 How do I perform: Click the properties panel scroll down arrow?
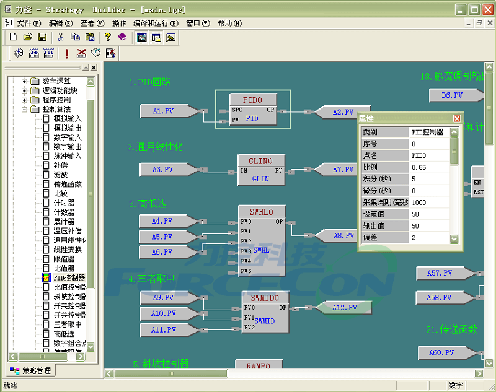454,238
